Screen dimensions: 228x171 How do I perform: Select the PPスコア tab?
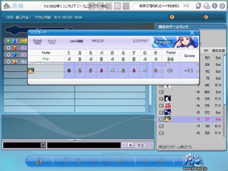pos(98,41)
